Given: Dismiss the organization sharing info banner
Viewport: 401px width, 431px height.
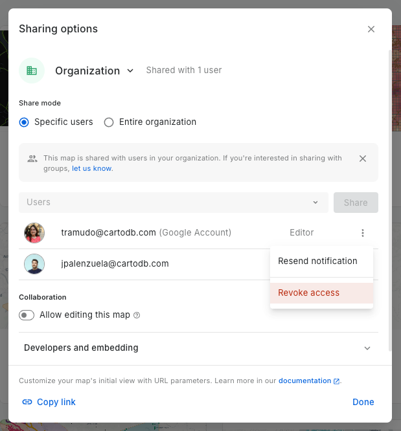Looking at the screenshot, I should tap(363, 159).
